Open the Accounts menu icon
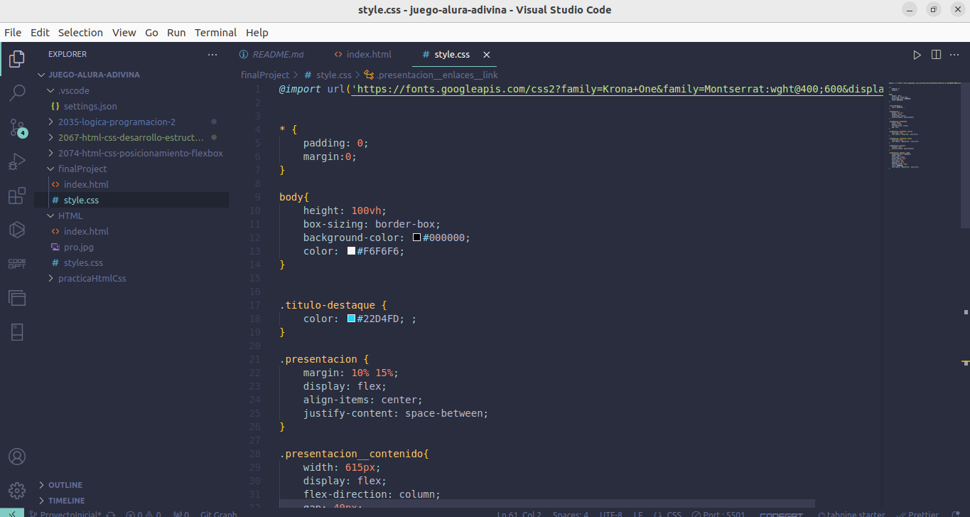This screenshot has width=970, height=517. click(x=17, y=457)
